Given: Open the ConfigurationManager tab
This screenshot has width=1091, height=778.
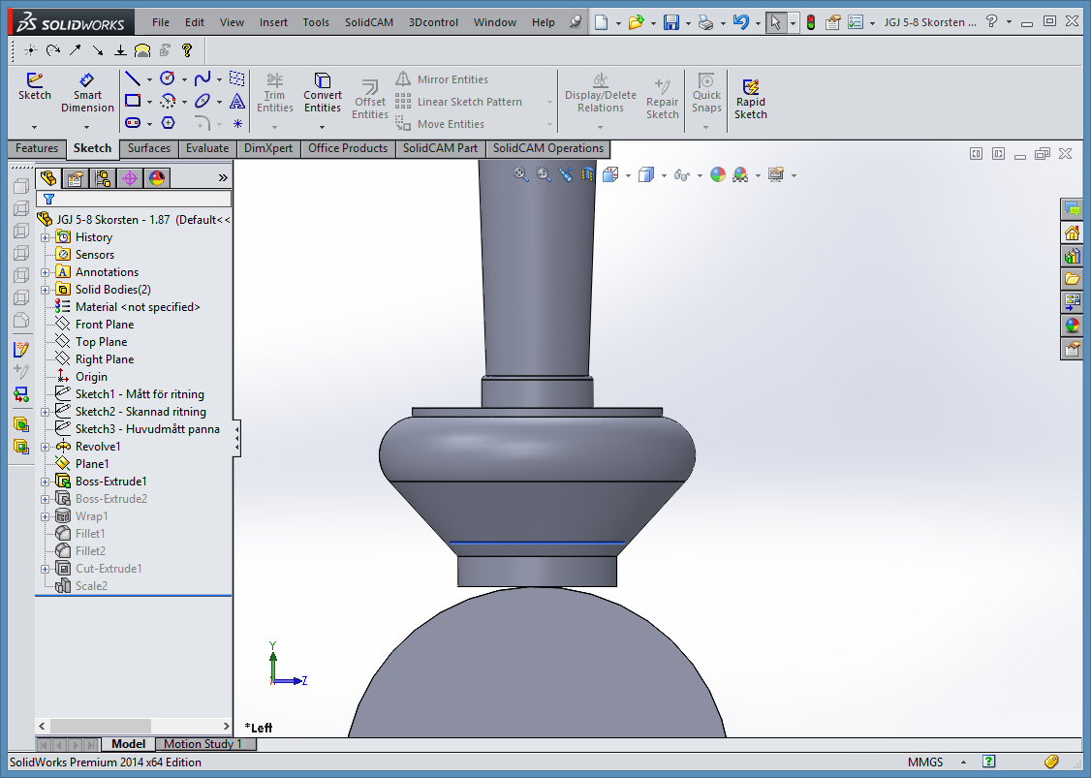Looking at the screenshot, I should coord(103,178).
